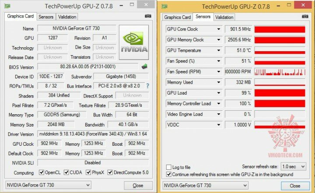Click the Close button in the Graphics Card window
The image size is (315, 193).
[x=138, y=186]
